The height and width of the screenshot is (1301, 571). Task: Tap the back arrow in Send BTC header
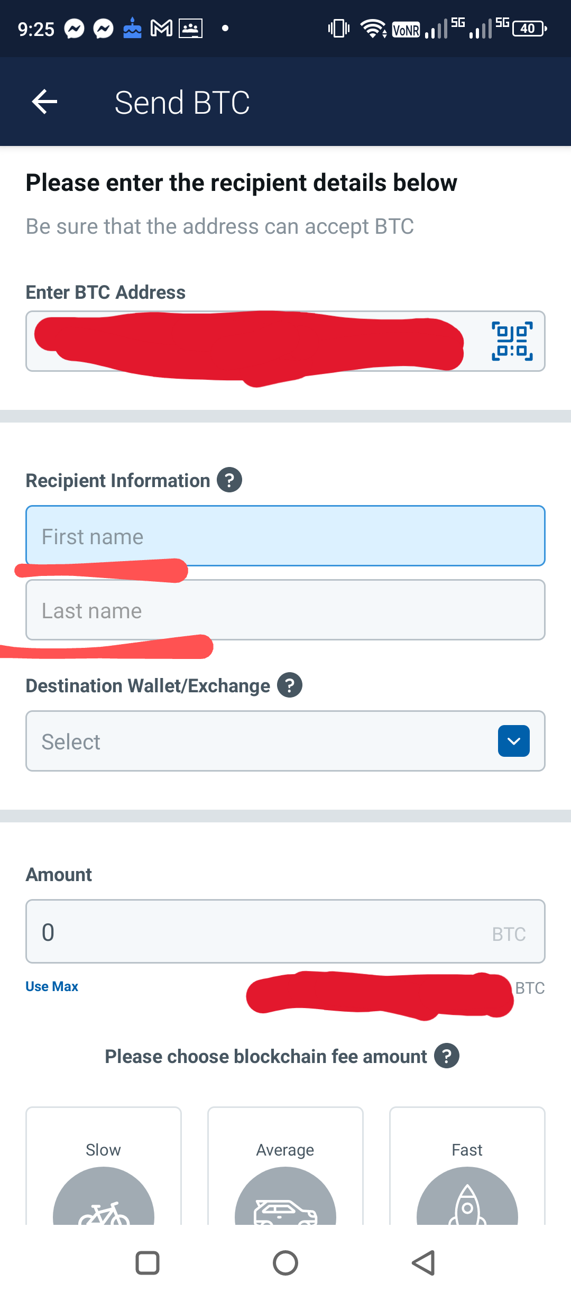(44, 102)
